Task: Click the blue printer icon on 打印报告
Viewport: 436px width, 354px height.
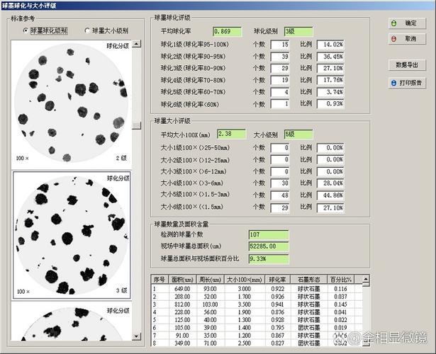Action: (x=393, y=83)
